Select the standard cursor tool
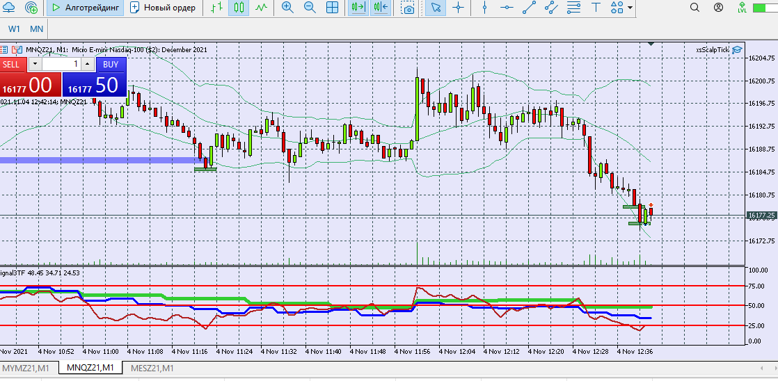 click(x=436, y=8)
